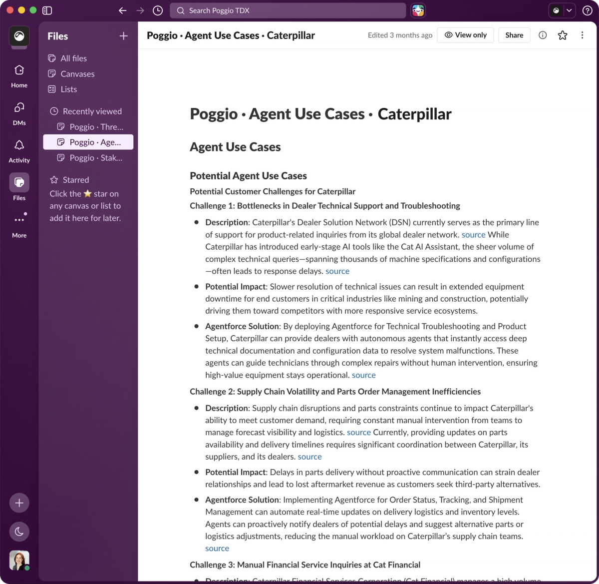Toggle the sidebar layout icon

click(x=47, y=10)
